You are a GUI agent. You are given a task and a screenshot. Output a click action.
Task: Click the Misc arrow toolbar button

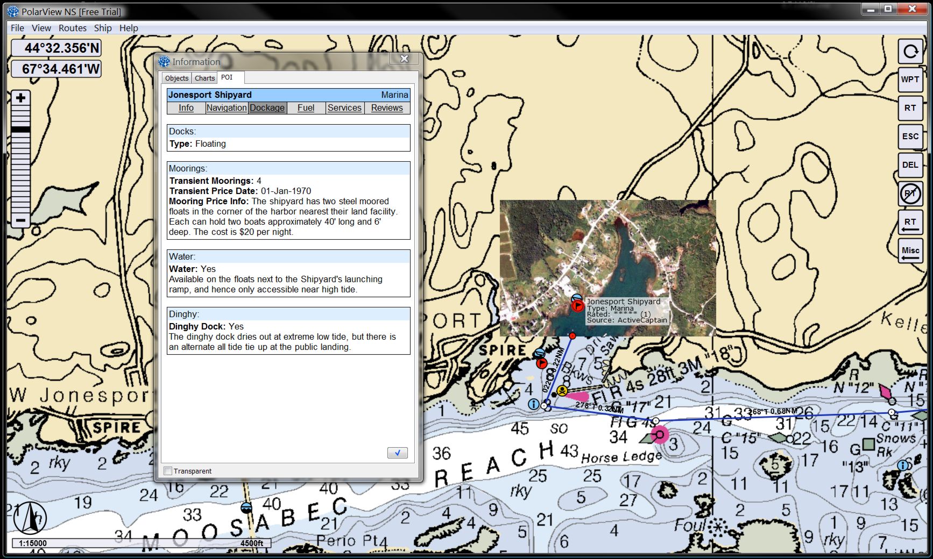pos(910,251)
